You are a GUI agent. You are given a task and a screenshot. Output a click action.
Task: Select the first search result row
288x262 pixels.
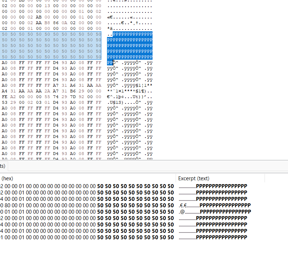(x=144, y=186)
